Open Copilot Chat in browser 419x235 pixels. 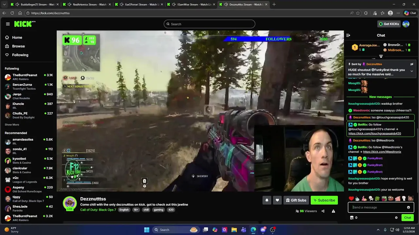pos(410,13)
